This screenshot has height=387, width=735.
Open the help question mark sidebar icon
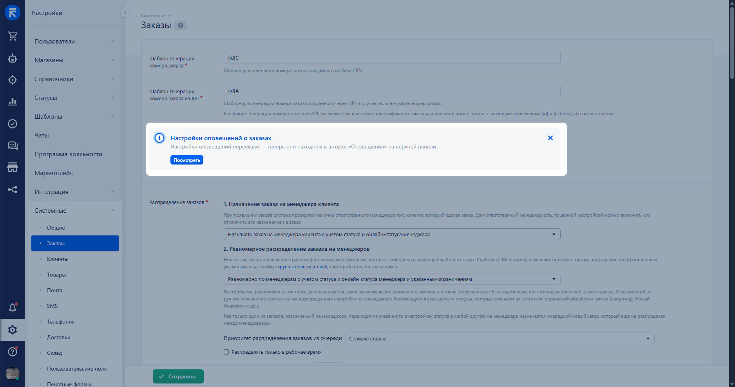click(13, 351)
